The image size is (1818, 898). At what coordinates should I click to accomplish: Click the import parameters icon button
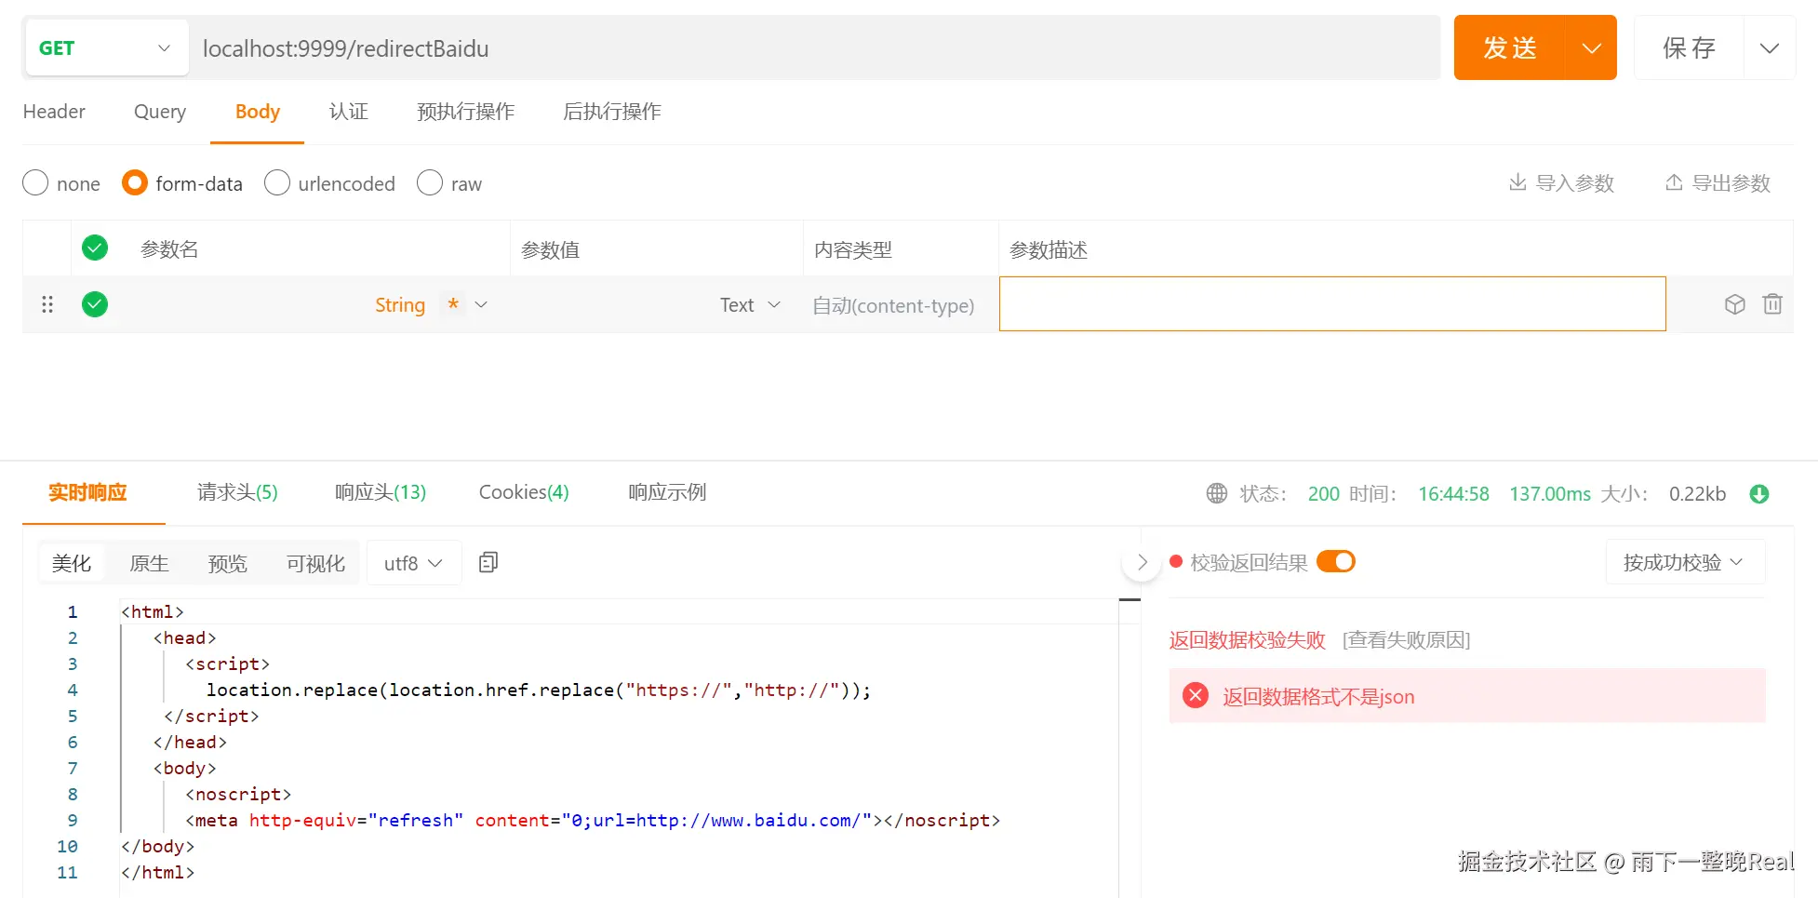tap(1560, 183)
